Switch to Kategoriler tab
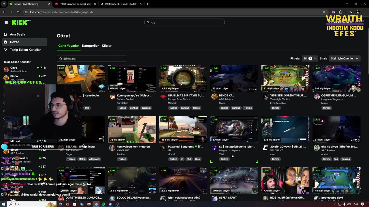369x207 pixels. tap(90, 46)
